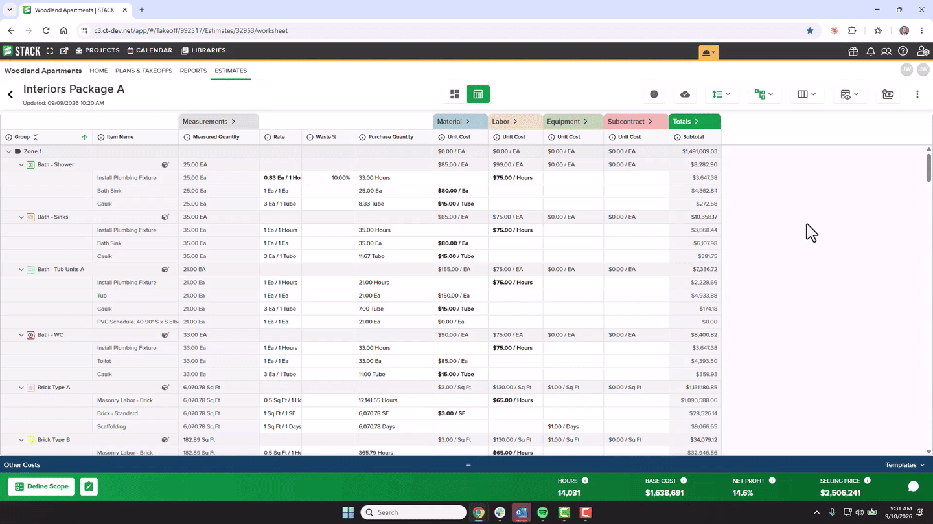The width and height of the screenshot is (933, 524).
Task: Expand the Totals column group
Action: (x=697, y=122)
